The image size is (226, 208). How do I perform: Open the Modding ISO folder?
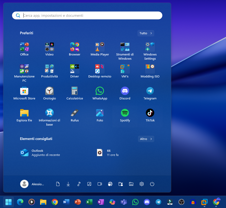pyautogui.click(x=150, y=71)
